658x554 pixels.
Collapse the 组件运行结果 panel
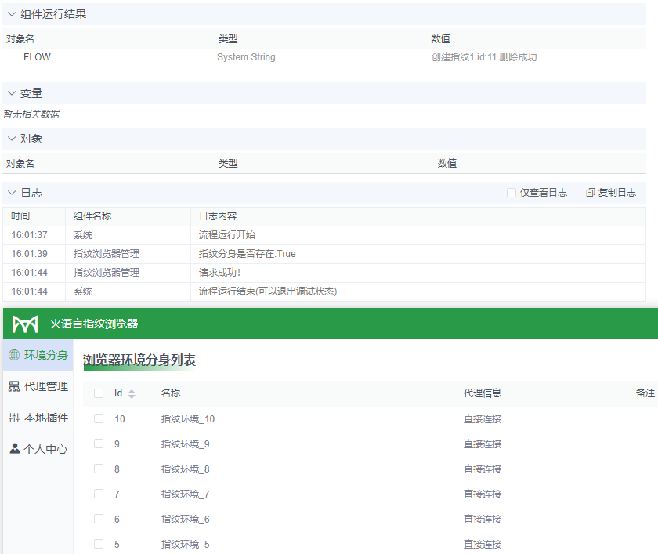coord(10,13)
